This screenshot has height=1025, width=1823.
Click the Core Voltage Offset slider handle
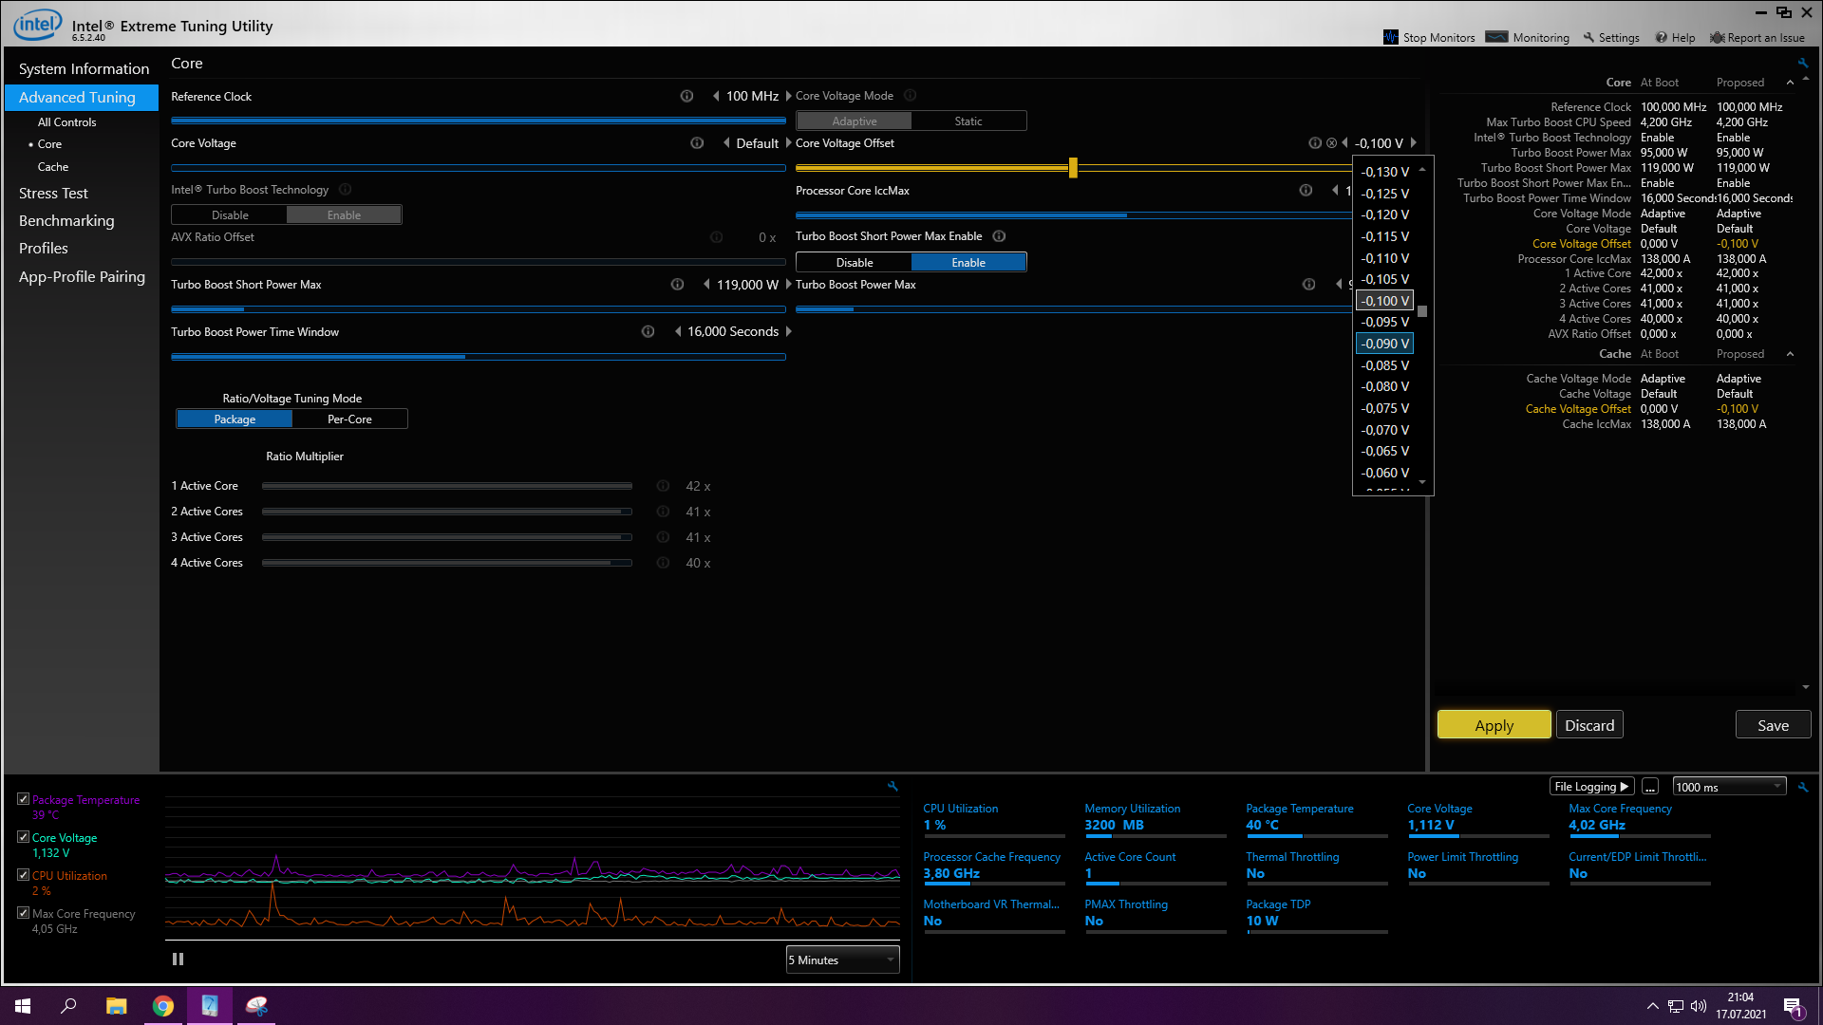1073,168
